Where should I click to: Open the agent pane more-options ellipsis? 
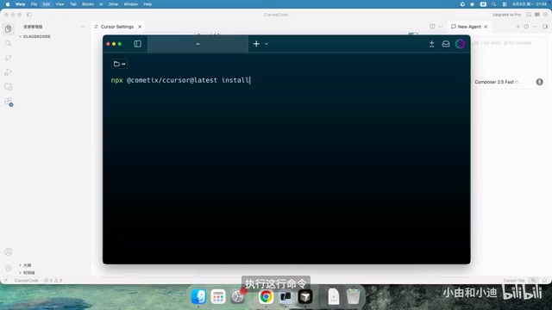pos(535,27)
